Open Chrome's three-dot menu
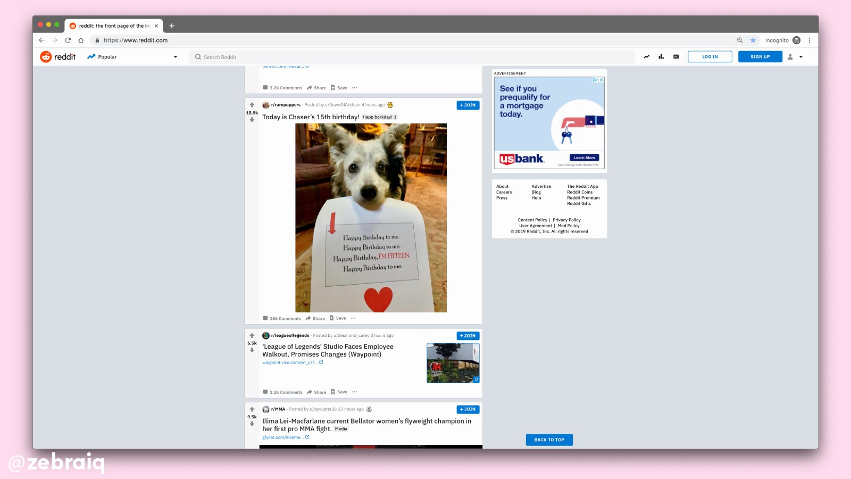 click(x=810, y=40)
